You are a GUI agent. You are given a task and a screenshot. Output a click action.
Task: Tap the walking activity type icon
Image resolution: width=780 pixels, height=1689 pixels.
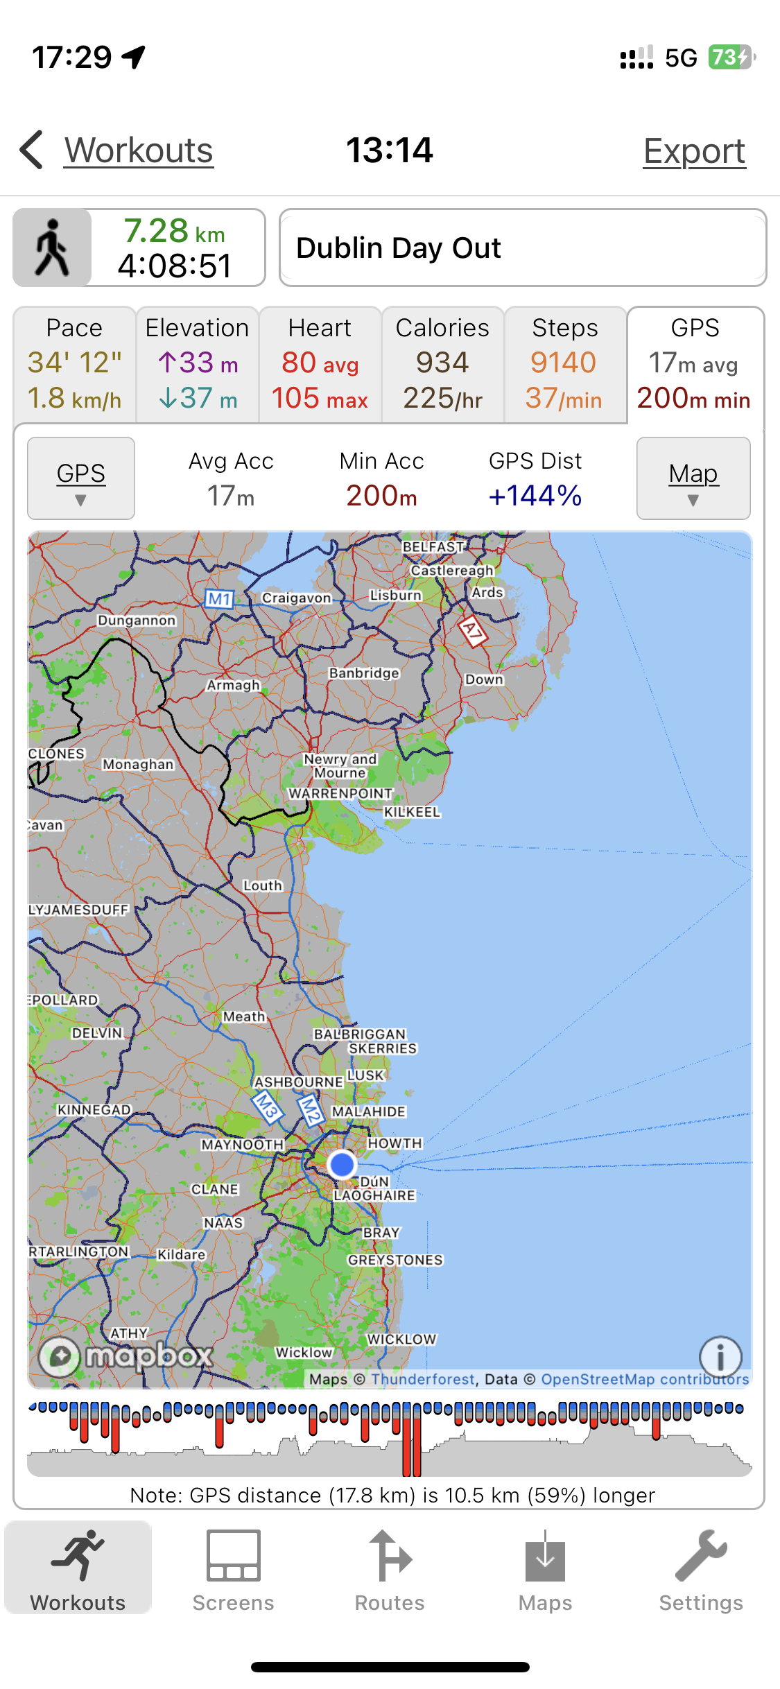[53, 248]
